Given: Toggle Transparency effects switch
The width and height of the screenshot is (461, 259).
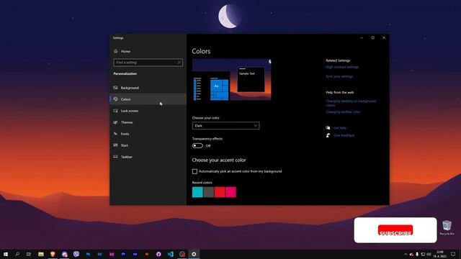Looking at the screenshot, I should 197,145.
